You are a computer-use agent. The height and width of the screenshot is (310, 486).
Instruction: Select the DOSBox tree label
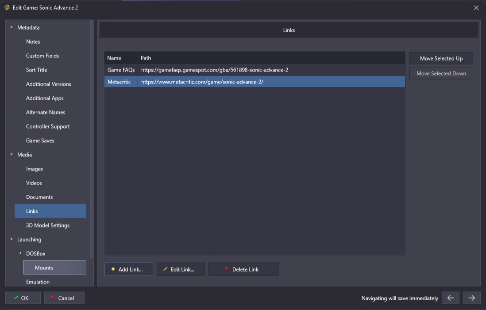[36, 253]
